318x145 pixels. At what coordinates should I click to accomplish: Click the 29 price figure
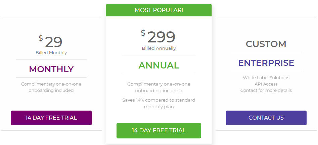click(53, 42)
